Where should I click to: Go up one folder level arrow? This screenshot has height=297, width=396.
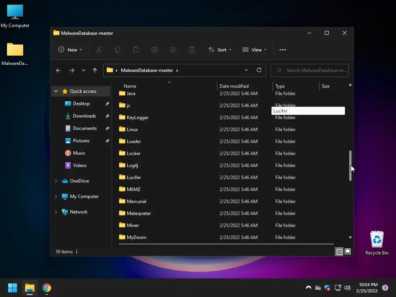pyautogui.click(x=95, y=70)
